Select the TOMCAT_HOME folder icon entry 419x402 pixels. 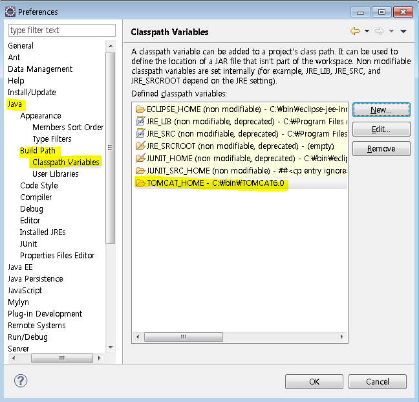click(140, 183)
